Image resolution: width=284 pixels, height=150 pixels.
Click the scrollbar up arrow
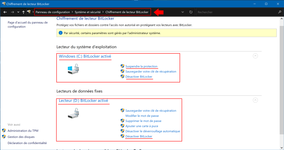tap(282, 19)
